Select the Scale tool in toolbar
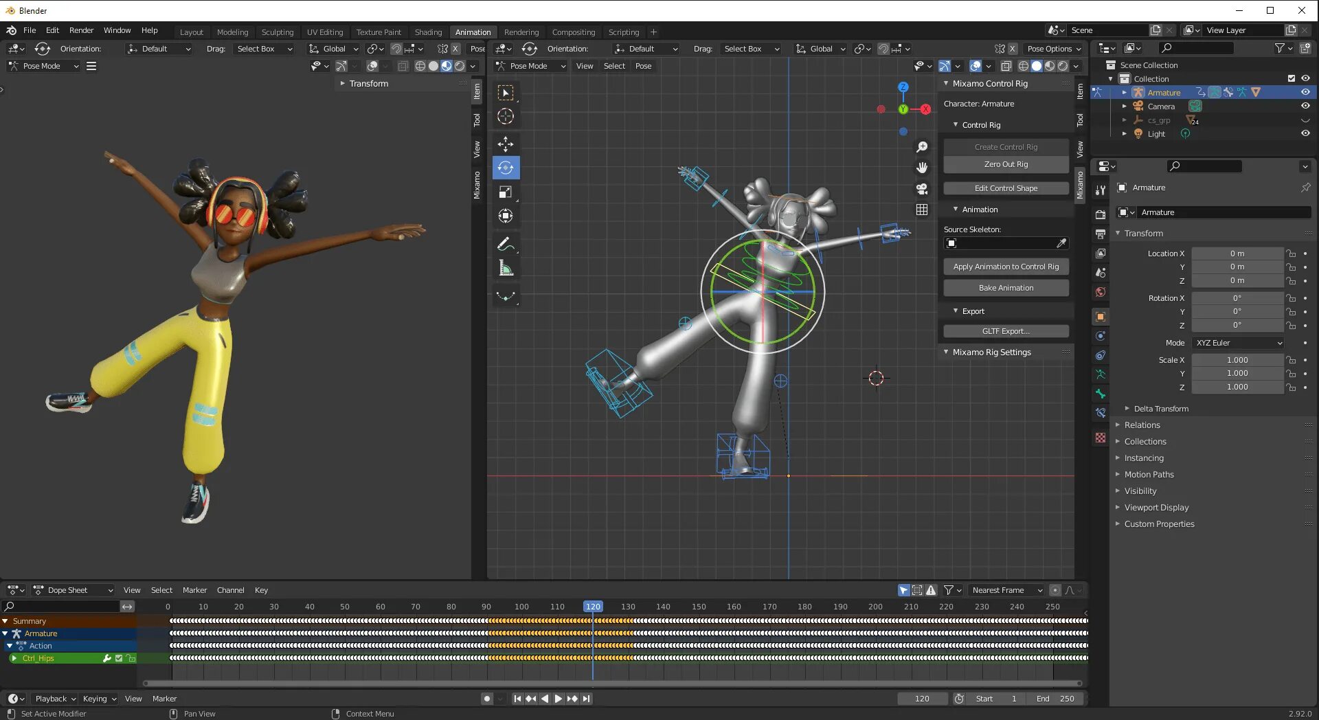The height and width of the screenshot is (720, 1319). click(x=506, y=192)
